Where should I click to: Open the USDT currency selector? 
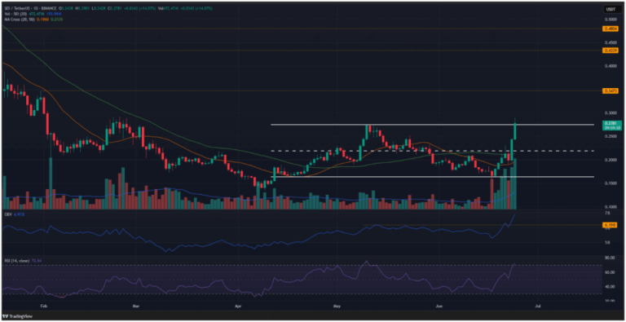coord(610,9)
